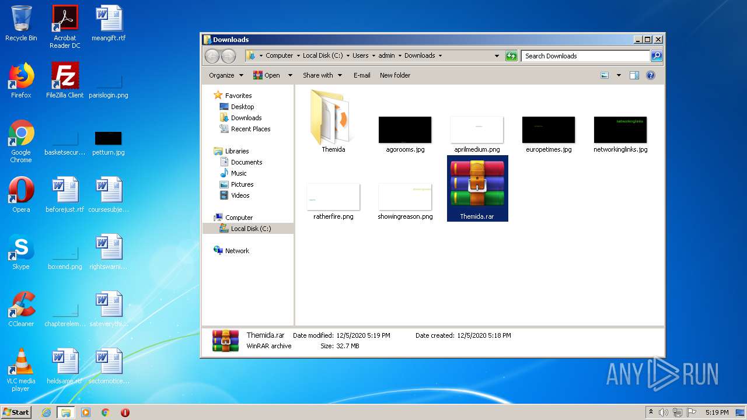Select the Themida.rar archive file
The height and width of the screenshot is (420, 747).
point(477,188)
